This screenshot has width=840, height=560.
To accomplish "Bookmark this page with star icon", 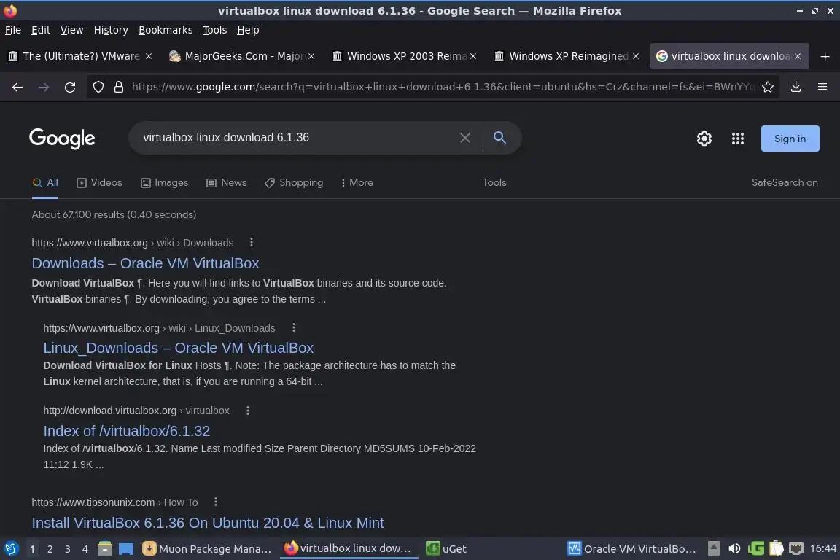I will coord(768,87).
